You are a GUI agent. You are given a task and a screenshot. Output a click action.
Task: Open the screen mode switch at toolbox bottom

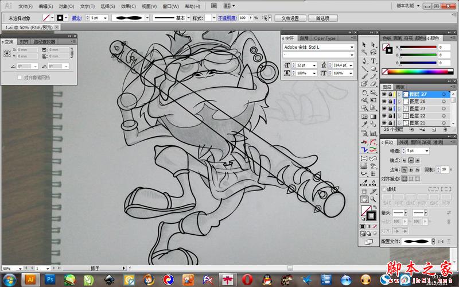point(369,242)
